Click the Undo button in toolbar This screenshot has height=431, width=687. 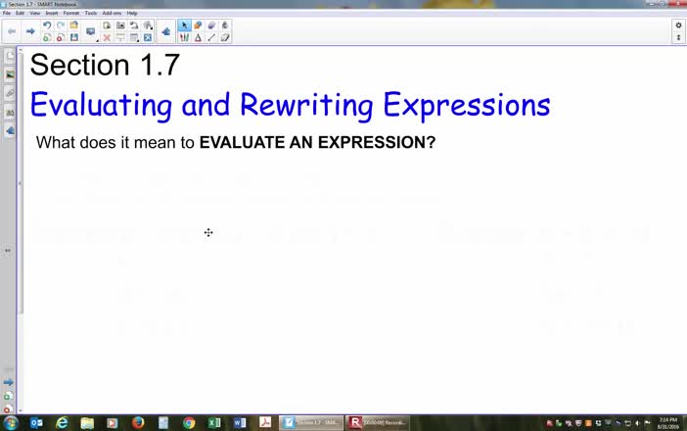pyautogui.click(x=47, y=25)
